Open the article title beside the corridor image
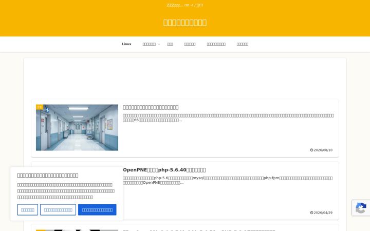 (151, 107)
